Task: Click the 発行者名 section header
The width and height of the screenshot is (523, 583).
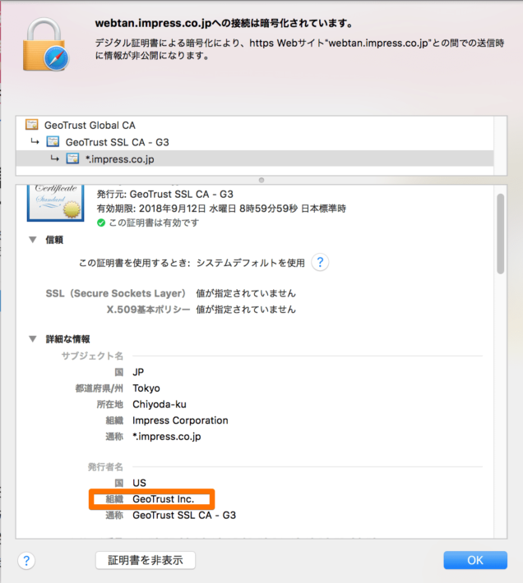Action: click(105, 466)
